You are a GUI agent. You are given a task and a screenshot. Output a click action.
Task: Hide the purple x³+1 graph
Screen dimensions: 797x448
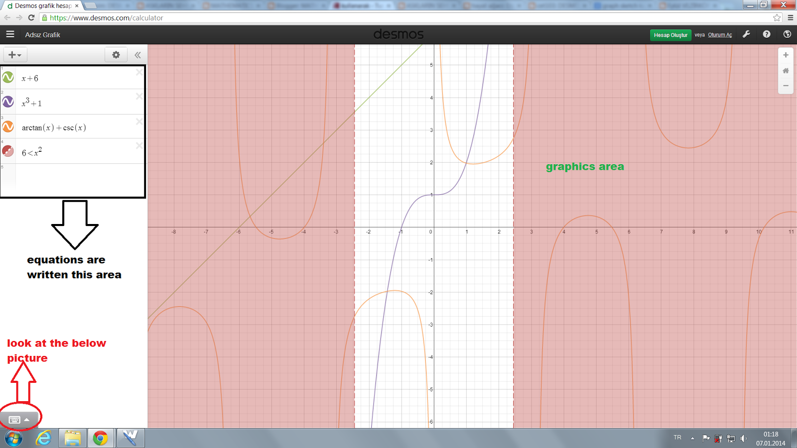point(7,102)
